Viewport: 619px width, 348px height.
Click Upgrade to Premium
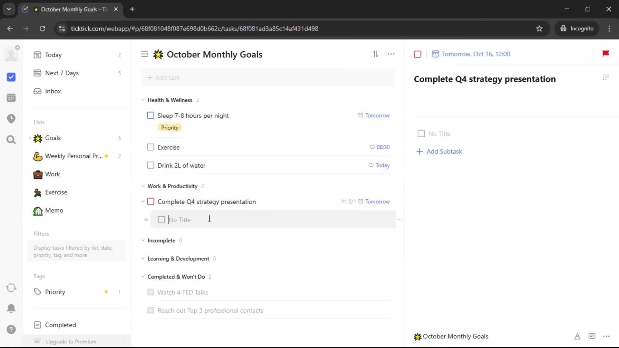tap(71, 341)
